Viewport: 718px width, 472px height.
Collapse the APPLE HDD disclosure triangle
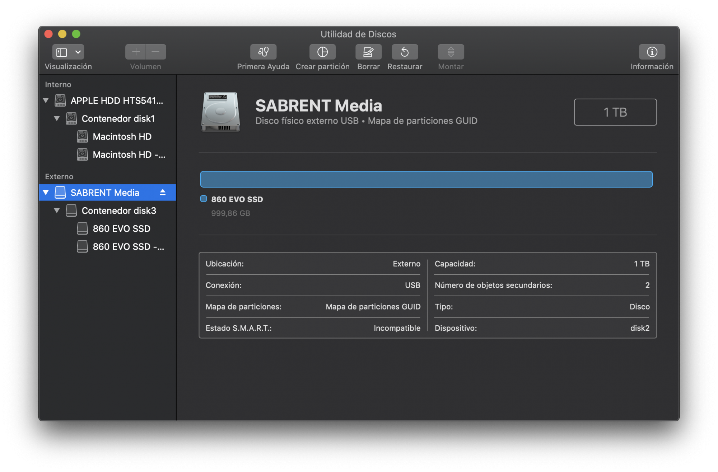(x=46, y=100)
